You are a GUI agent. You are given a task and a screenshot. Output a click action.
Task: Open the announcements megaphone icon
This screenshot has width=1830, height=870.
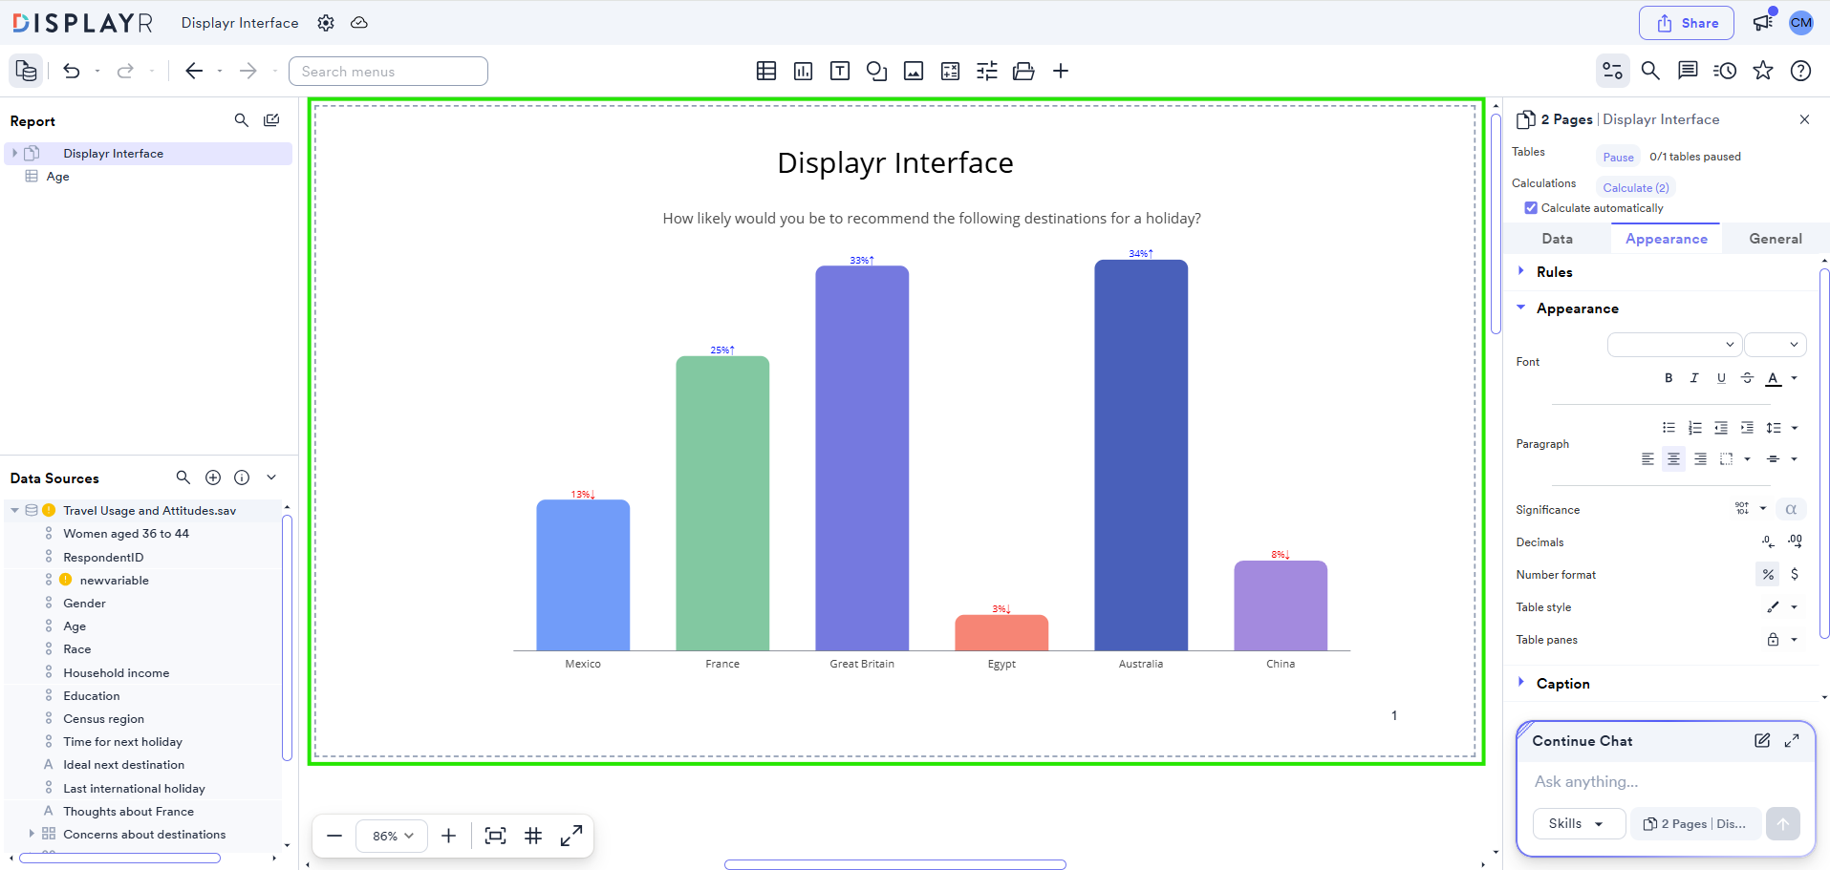1763,22
